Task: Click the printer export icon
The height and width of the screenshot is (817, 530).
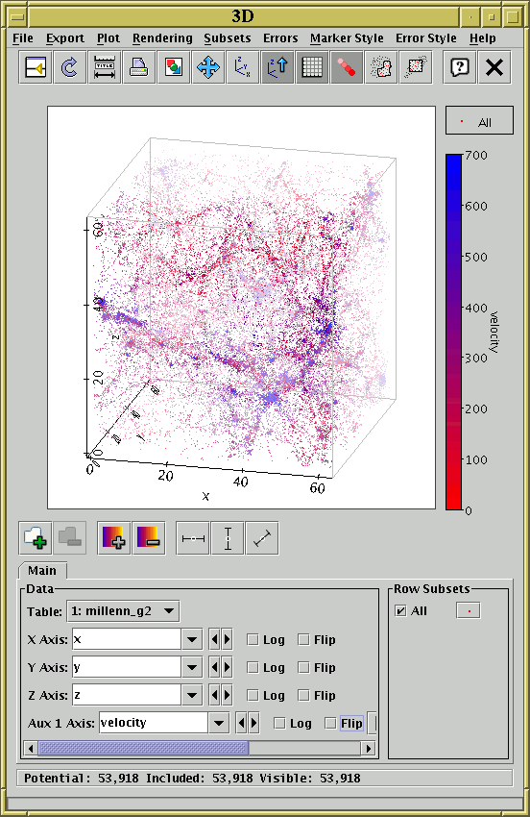Action: pos(138,67)
